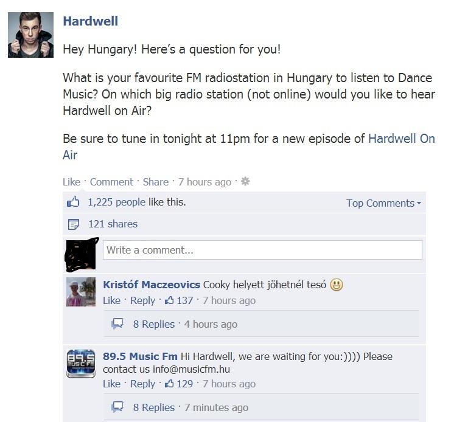Click the gear settings icon beside post timestamp
This screenshot has width=454, height=422.
pos(245,181)
